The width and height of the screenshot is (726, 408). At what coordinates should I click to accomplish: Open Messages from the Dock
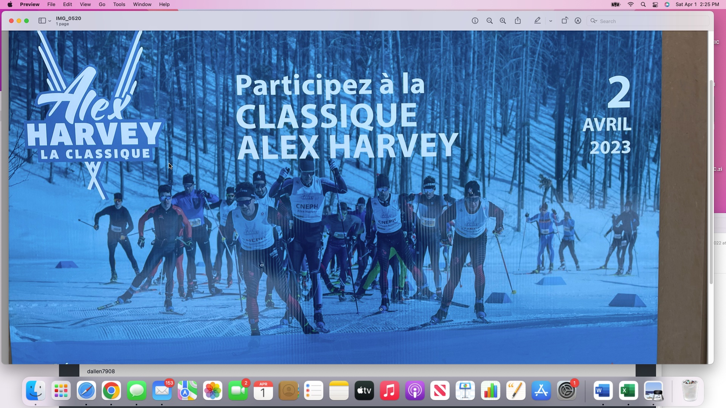[x=137, y=391]
